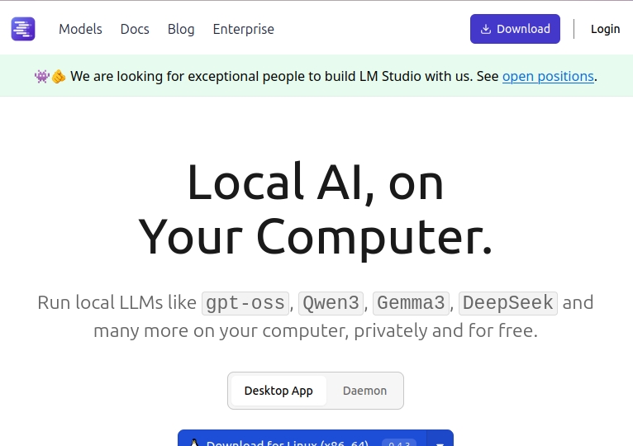Click the gpt-oss model tag

coord(245,303)
